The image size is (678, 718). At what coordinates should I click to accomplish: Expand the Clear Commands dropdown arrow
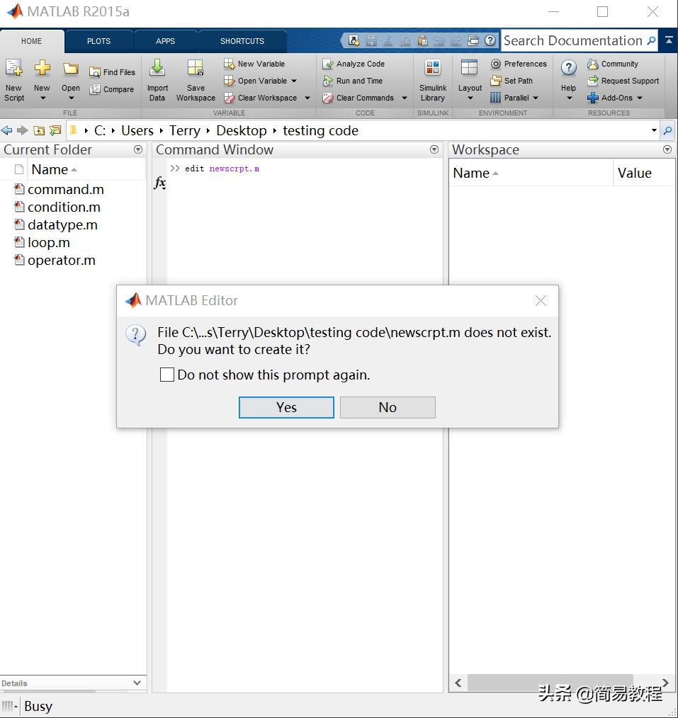point(405,98)
